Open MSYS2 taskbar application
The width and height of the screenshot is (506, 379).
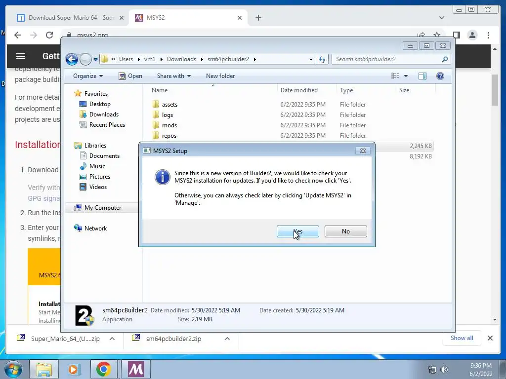(136, 369)
